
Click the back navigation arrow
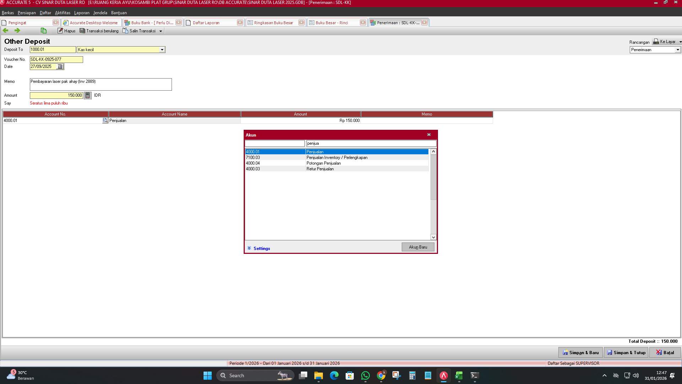[x=6, y=31]
